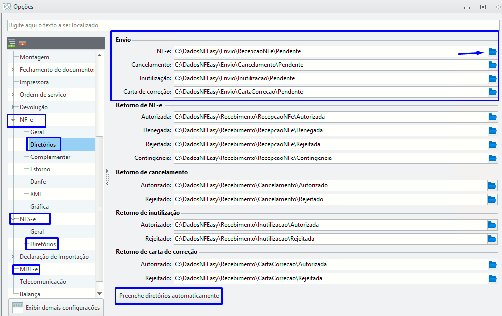Collapse the NF-e tree node

[13, 120]
